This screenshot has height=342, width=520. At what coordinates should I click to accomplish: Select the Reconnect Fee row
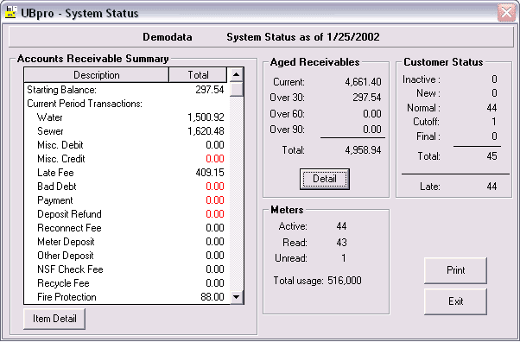point(126,228)
